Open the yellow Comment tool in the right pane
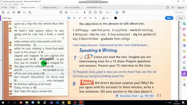187x105 pixels. [184, 40]
